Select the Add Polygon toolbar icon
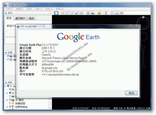Viewport: 156px width, 115px height. pyautogui.click(x=67, y=13)
